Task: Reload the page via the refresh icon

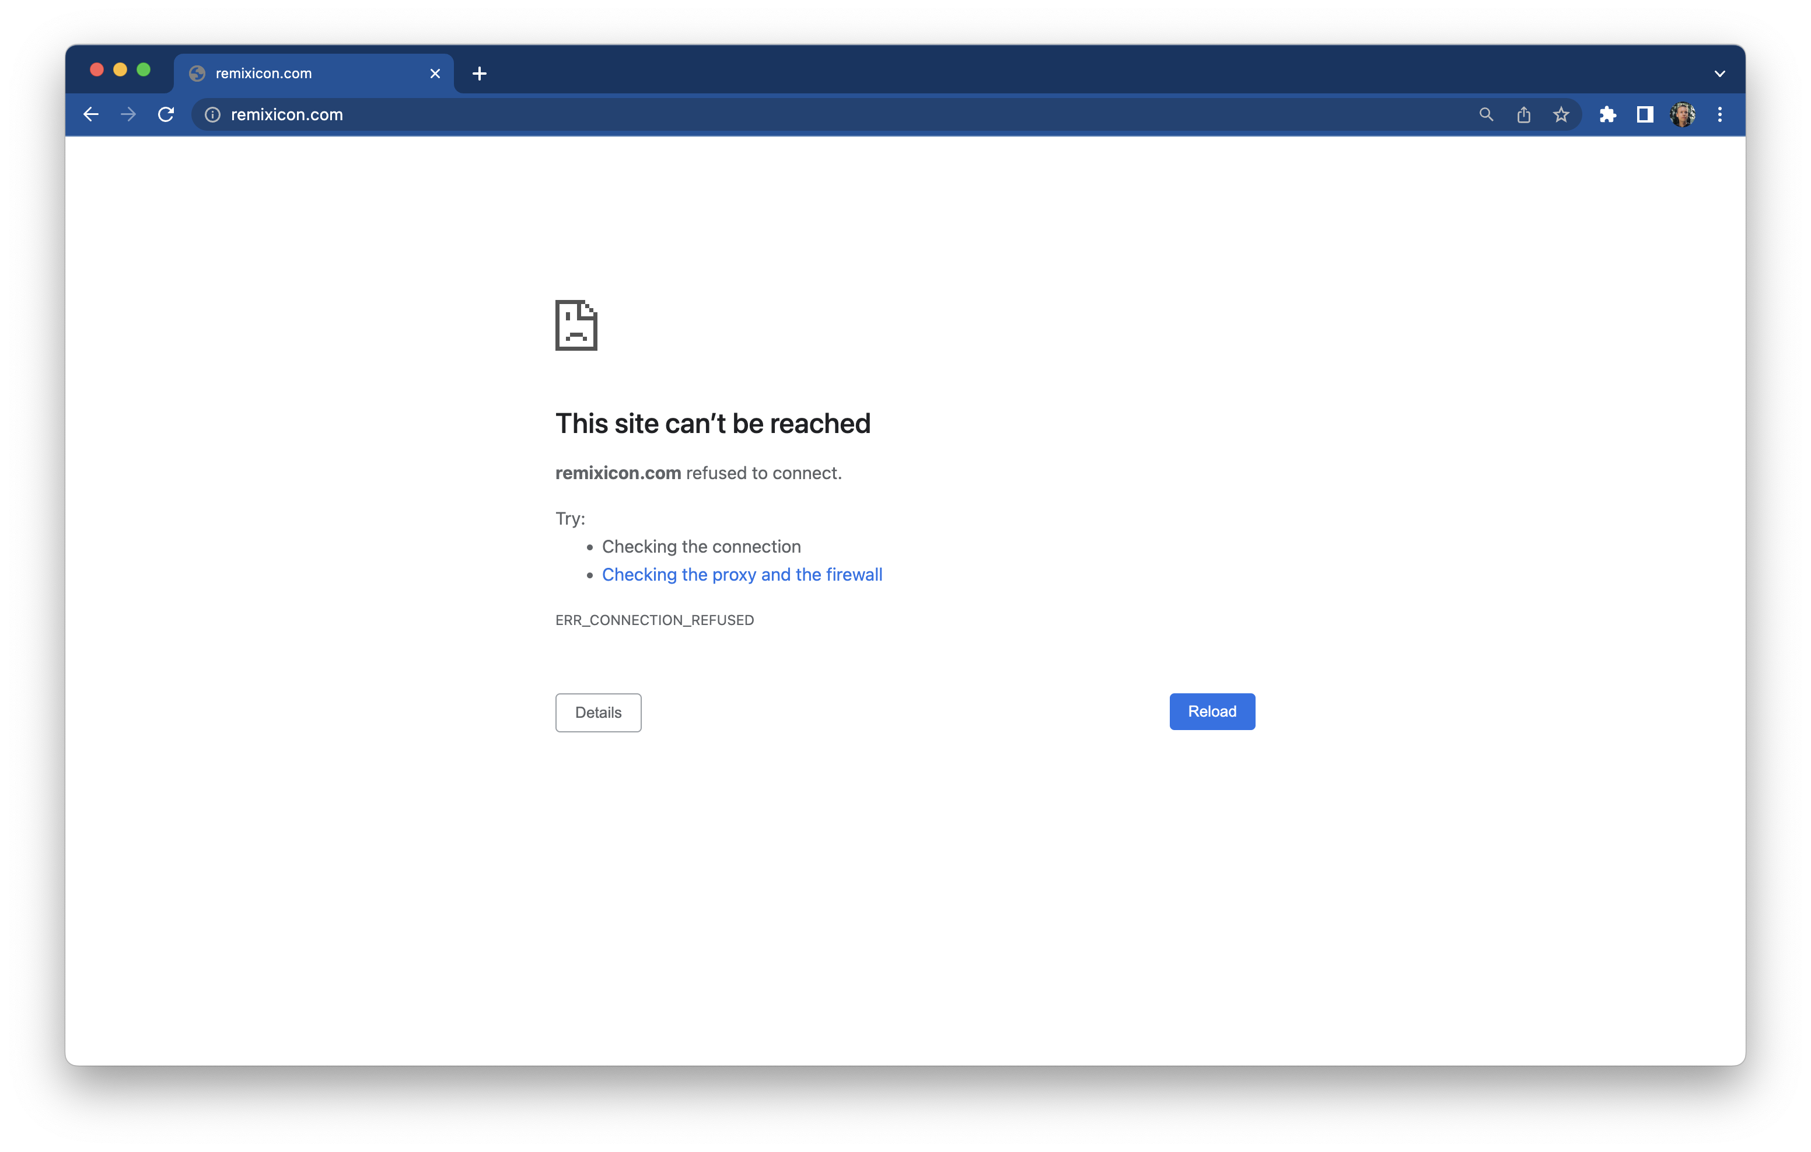Action: pos(166,114)
